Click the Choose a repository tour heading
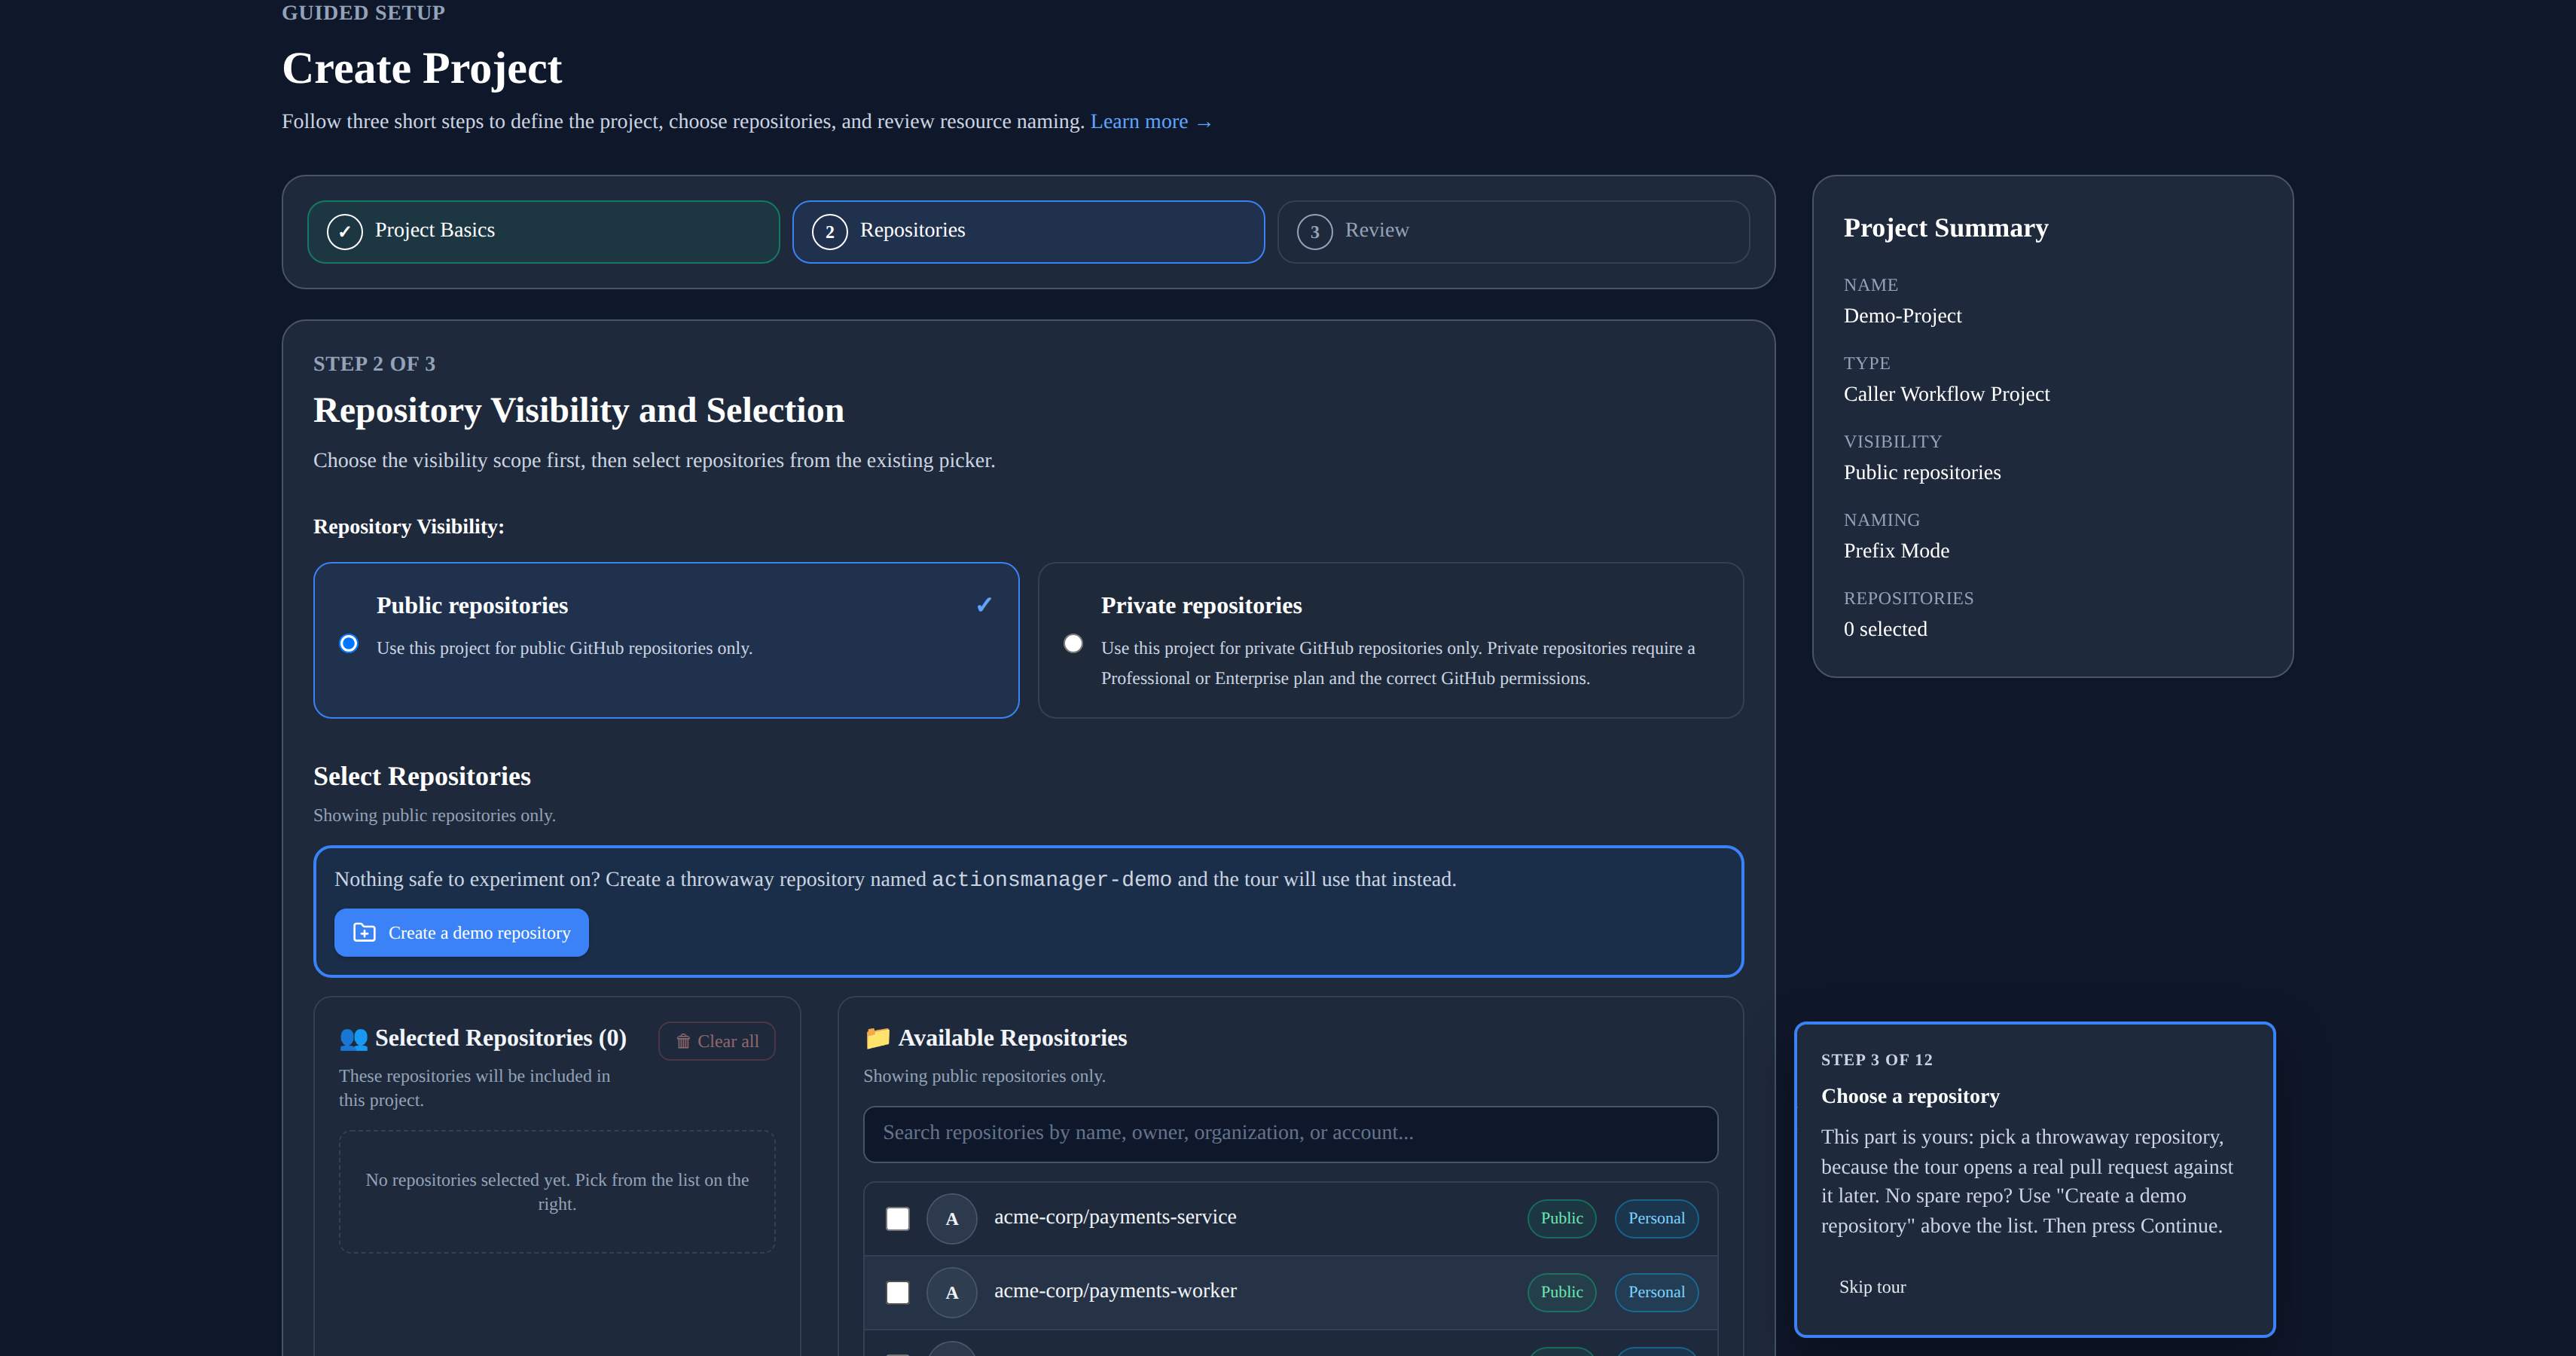The width and height of the screenshot is (2576, 1356). click(1910, 1096)
